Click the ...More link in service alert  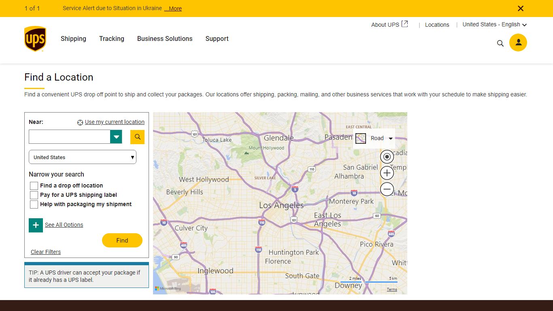pos(173,9)
